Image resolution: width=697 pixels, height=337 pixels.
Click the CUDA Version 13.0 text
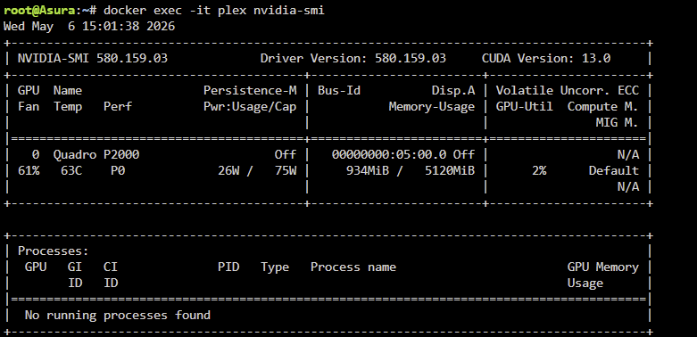(546, 59)
